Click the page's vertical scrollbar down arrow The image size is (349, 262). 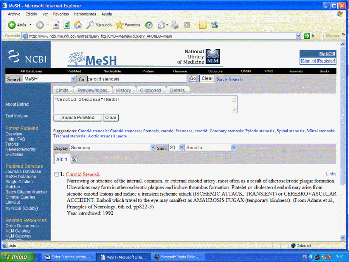pos(342,238)
